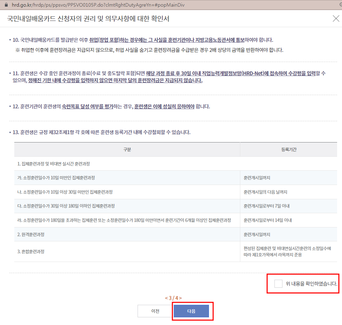Select the '3. 혼합훈련과정' row label
Viewport: 342px width, 325px height.
coord(31,252)
